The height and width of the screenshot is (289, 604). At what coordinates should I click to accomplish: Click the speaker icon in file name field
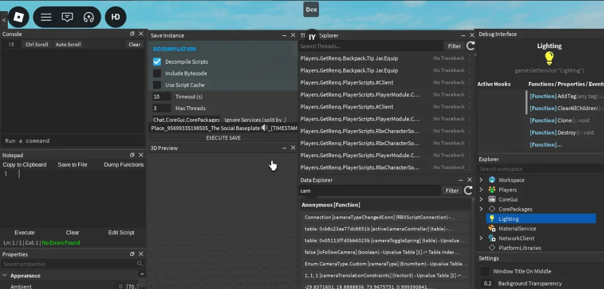pos(264,128)
